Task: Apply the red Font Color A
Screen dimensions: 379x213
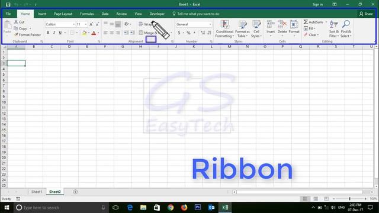Action: 94,33
